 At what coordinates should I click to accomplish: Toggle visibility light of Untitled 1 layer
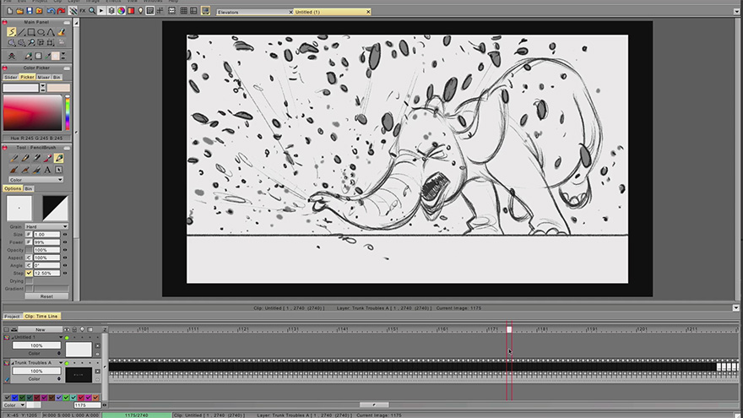point(67,338)
